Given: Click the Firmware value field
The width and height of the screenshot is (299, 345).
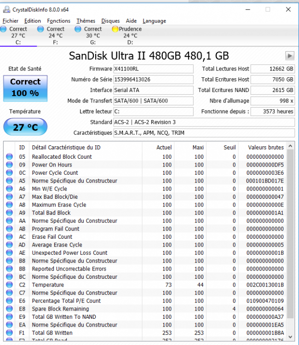Looking at the screenshot, I should point(153,69).
